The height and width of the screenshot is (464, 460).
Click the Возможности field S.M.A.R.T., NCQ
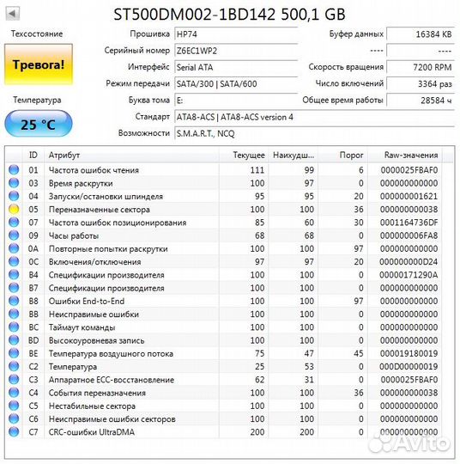(314, 134)
